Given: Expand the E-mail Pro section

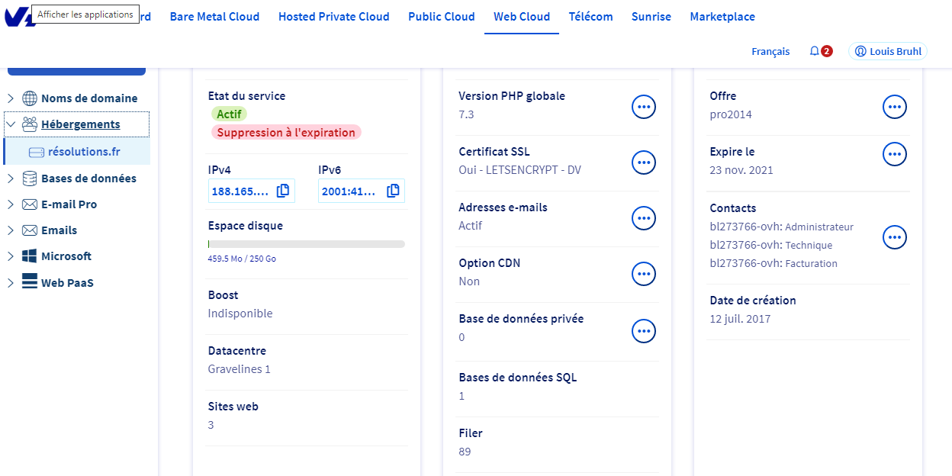Looking at the screenshot, I should click(11, 204).
